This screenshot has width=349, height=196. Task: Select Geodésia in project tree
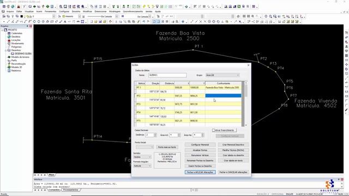click(x=16, y=36)
